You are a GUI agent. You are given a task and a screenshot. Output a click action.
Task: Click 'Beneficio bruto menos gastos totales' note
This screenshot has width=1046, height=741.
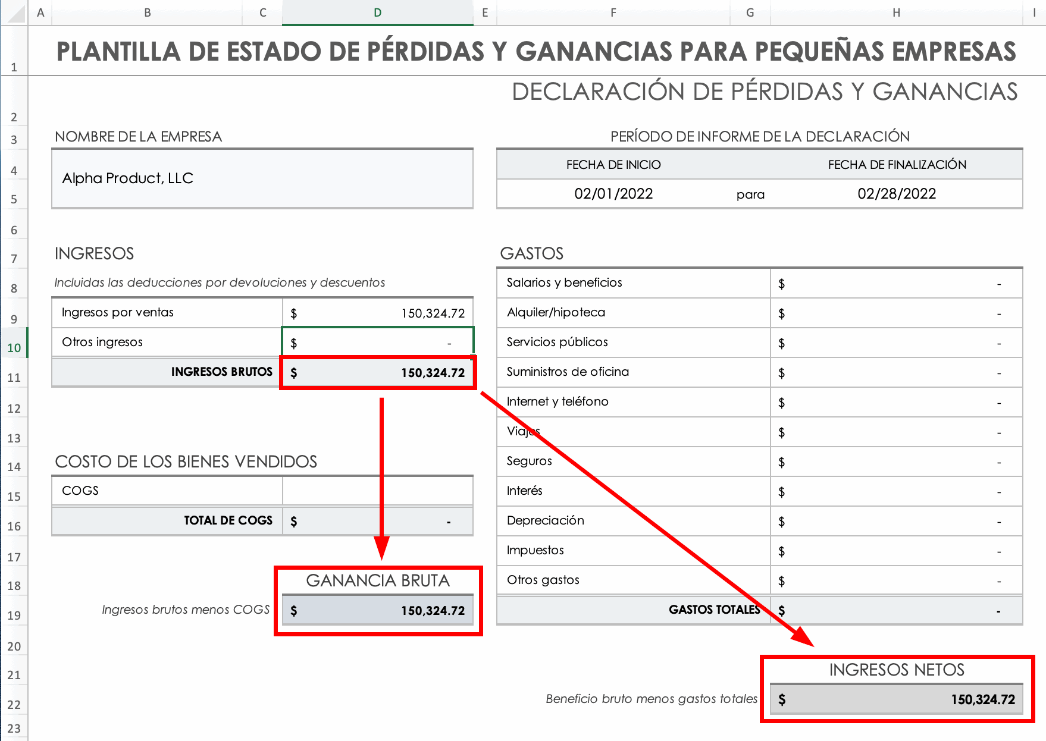tap(652, 699)
